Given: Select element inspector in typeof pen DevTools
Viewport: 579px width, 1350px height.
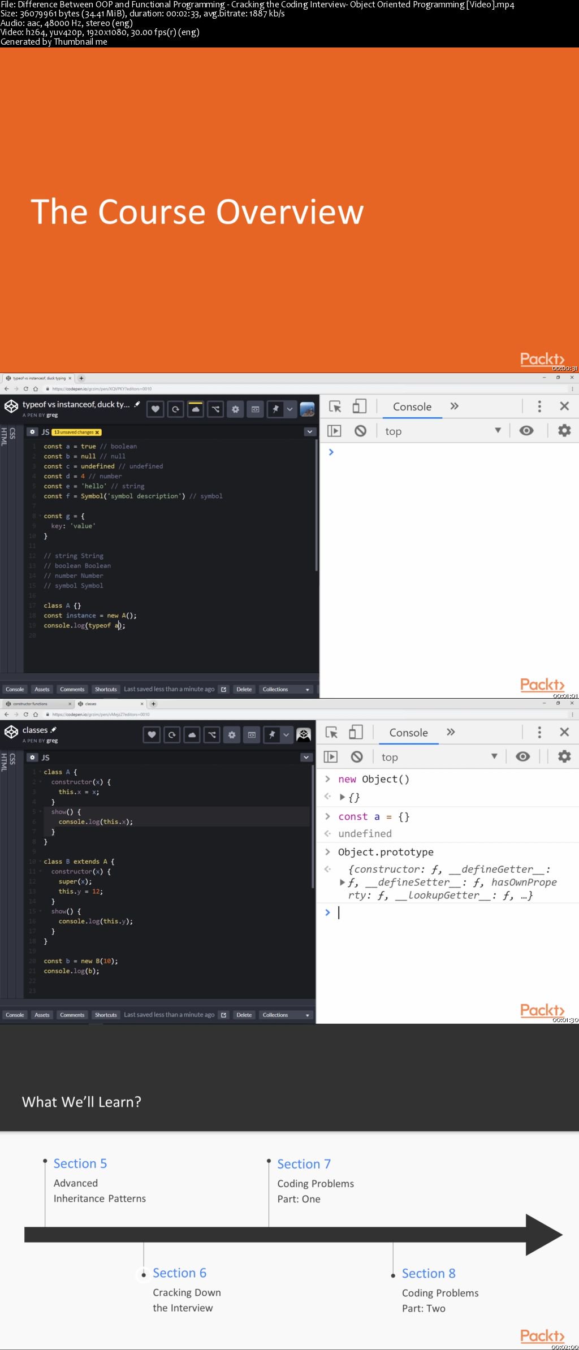Looking at the screenshot, I should [x=335, y=406].
